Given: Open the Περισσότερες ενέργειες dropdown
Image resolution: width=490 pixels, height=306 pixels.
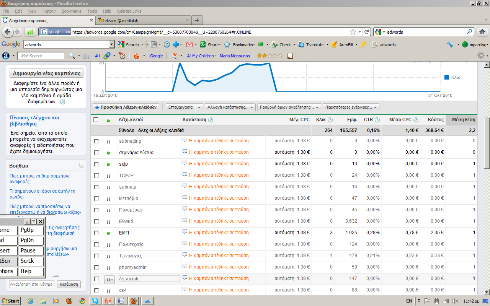Looking at the screenshot, I should click(x=351, y=107).
